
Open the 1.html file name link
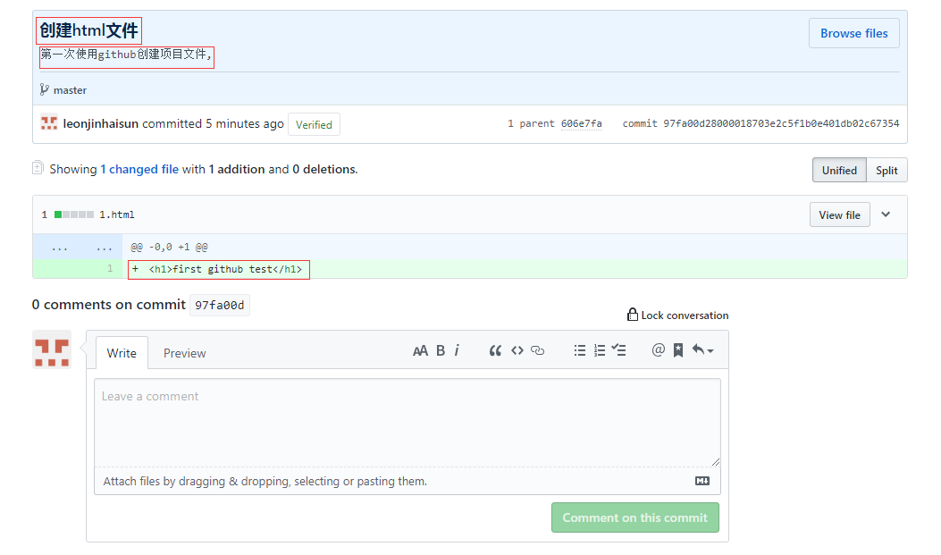(117, 214)
